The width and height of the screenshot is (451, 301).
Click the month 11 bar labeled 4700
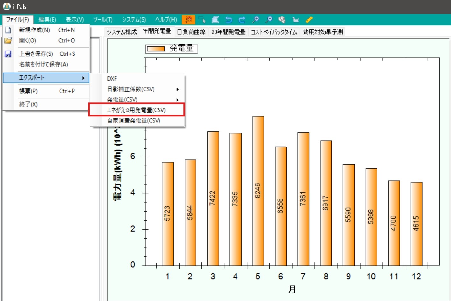tap(394, 223)
